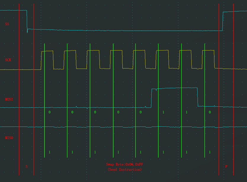
Task: Click the (Send Instruction) caption text
Action: pos(125,170)
